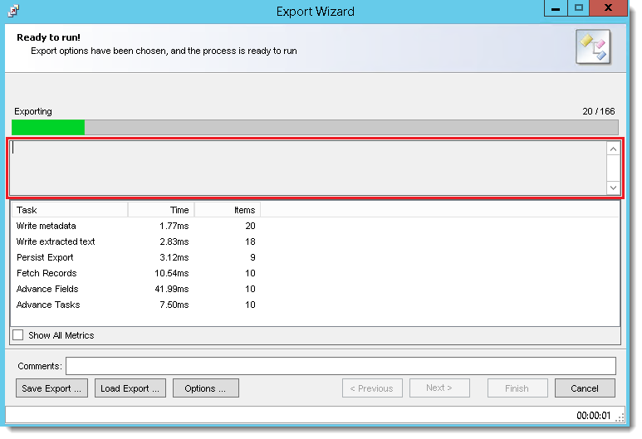Click the resize grip in status bar
The width and height of the screenshot is (642, 439).
point(620,417)
